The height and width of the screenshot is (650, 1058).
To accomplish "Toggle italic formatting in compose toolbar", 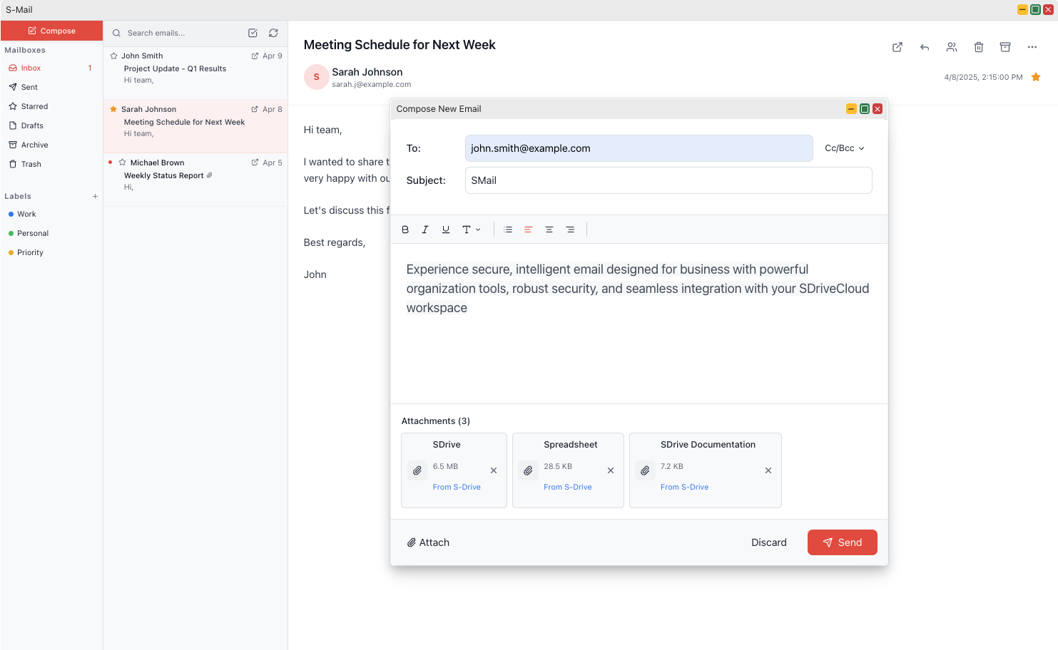I will click(x=425, y=229).
